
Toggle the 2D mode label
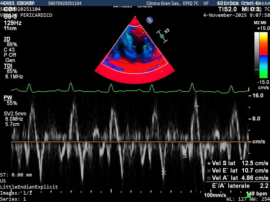(x=7, y=39)
